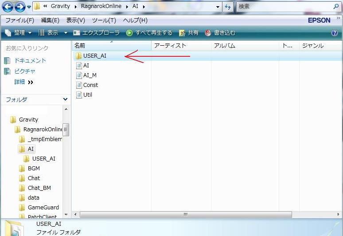Select PatchClient in the folder tree
Image resolution: width=343 pixels, height=236 pixels.
pos(38,216)
